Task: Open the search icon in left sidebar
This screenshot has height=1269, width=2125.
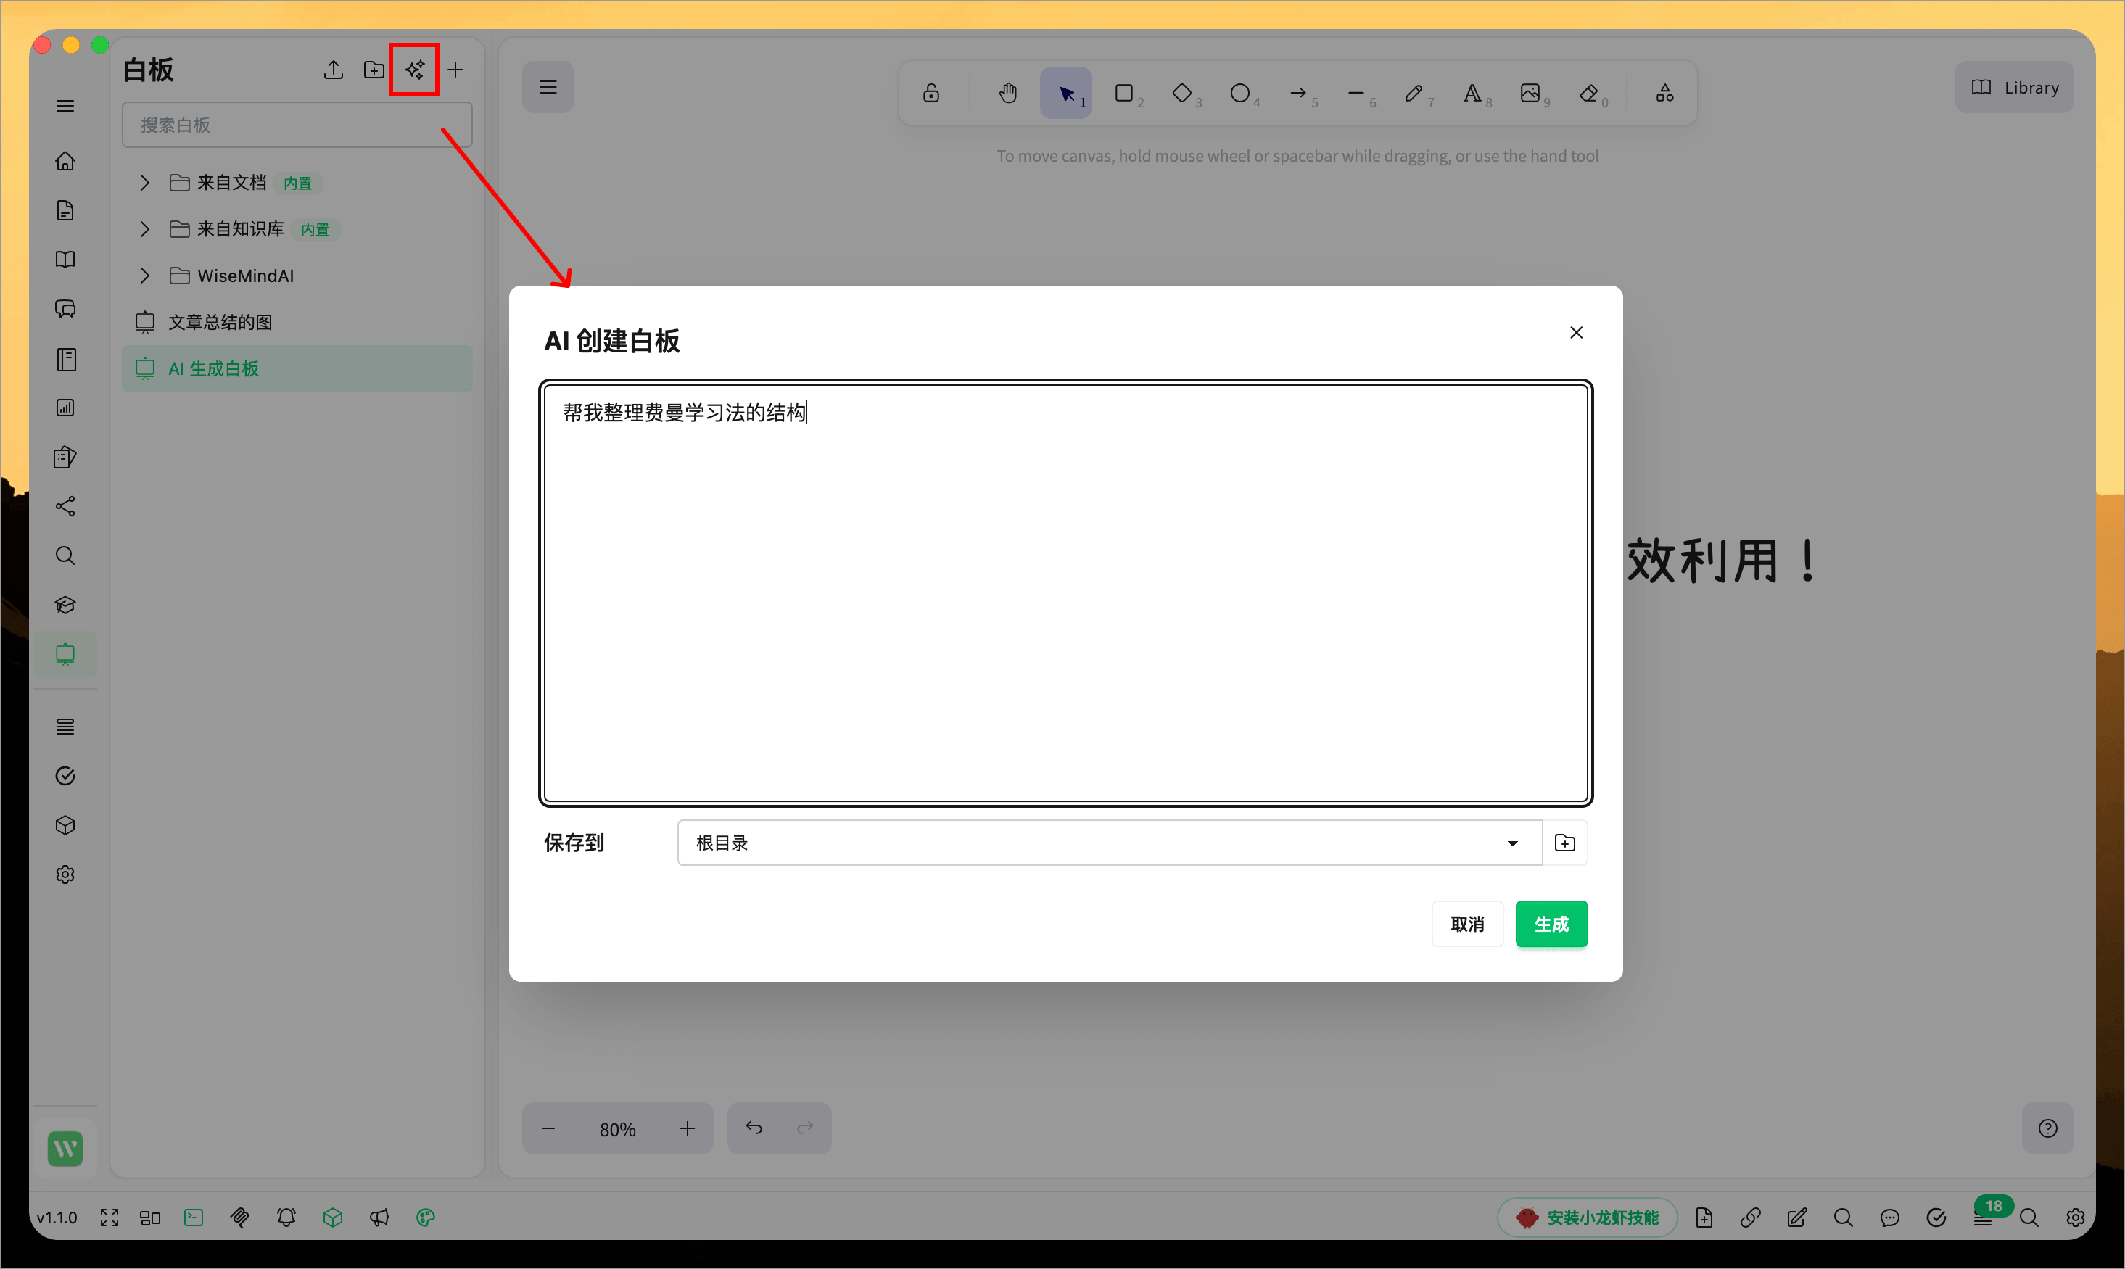Action: point(65,556)
